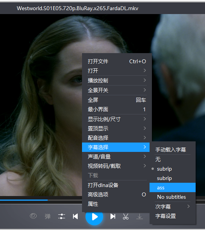
Task: Seek on the blue progress bar
Action: 24,200
